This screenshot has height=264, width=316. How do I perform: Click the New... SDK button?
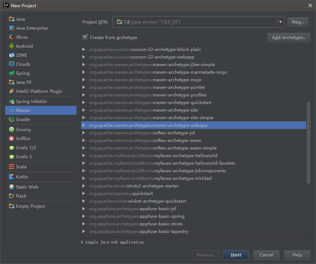tap(298, 22)
